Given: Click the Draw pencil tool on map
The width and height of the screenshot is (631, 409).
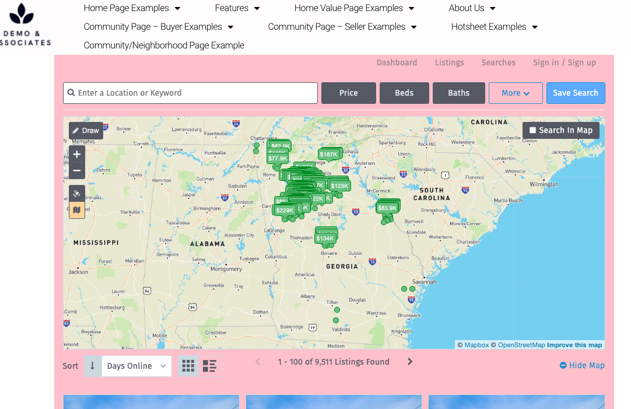Looking at the screenshot, I should click(86, 131).
